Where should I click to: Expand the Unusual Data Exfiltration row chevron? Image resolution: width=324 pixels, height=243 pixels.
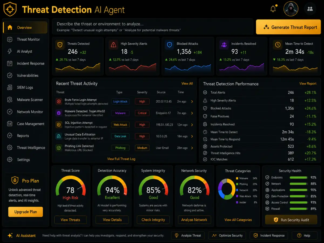192,136
